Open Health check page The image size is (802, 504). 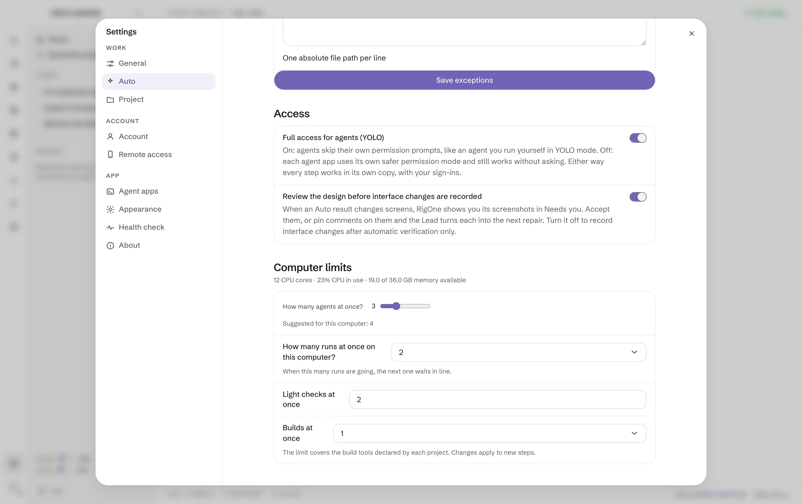click(159, 227)
